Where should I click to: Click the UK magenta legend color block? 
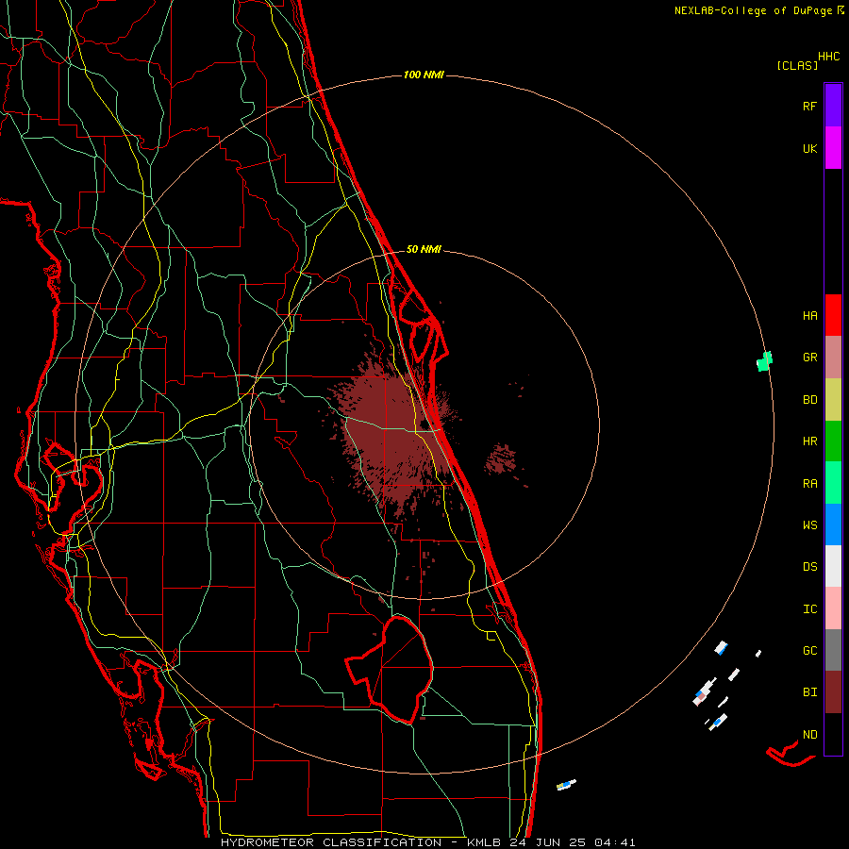[x=833, y=148]
